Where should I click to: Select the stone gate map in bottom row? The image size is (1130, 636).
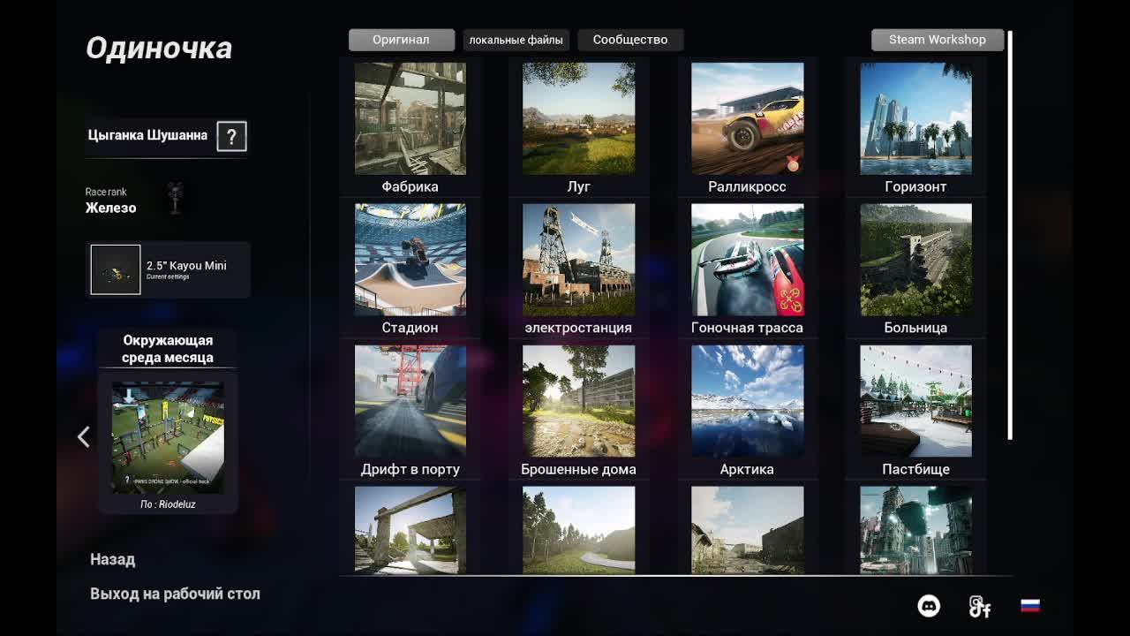click(411, 530)
